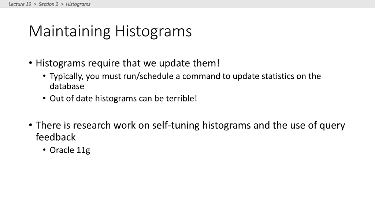
Task: Click the 'Maintaining Histograms' slide title
Action: [x=110, y=31]
